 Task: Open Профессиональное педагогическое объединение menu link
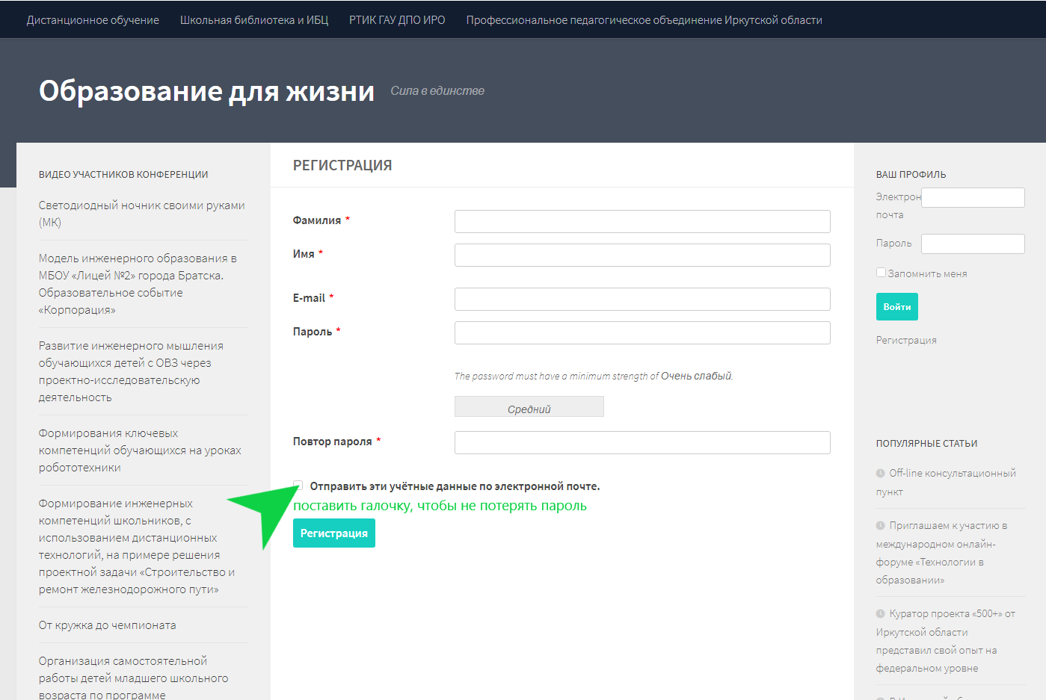644,20
